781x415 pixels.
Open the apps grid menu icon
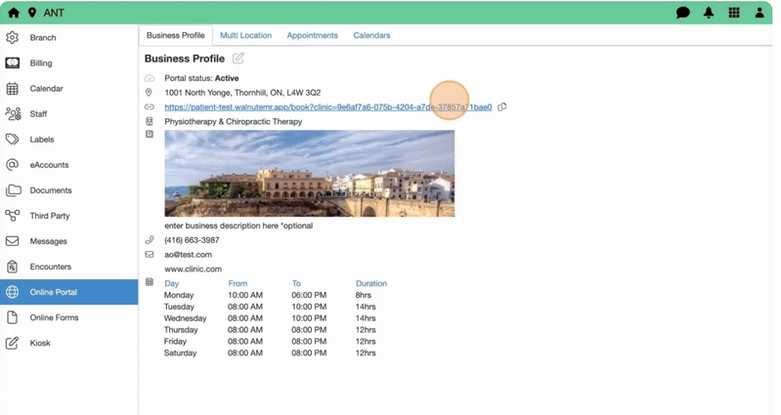734,13
